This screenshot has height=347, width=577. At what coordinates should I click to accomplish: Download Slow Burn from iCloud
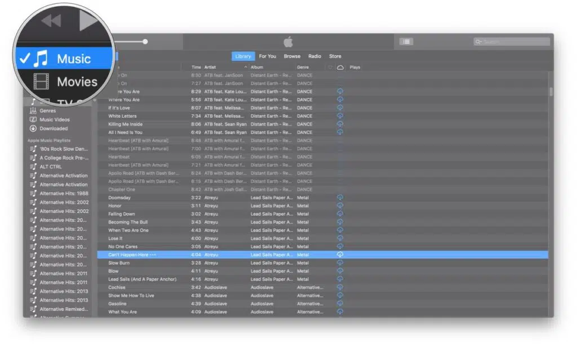pos(340,263)
